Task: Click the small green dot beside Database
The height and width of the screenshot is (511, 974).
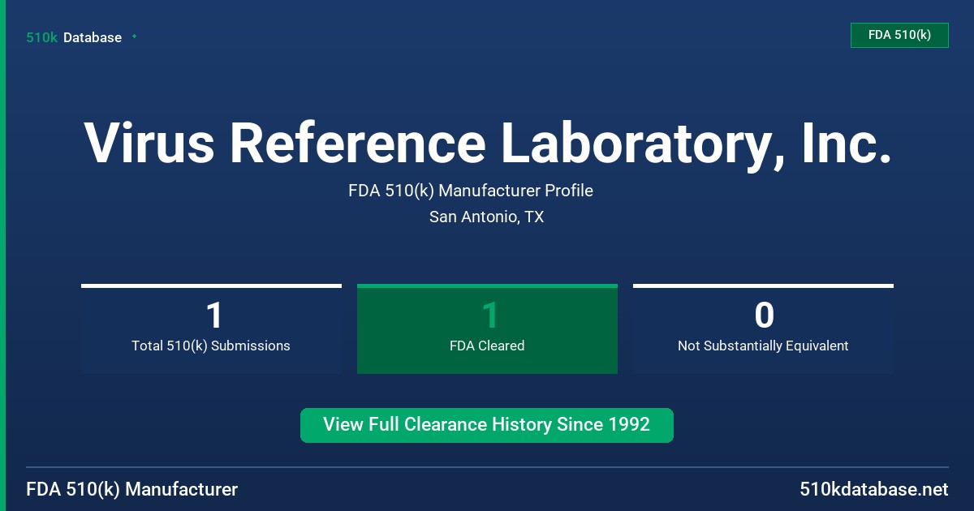Action: coord(134,36)
